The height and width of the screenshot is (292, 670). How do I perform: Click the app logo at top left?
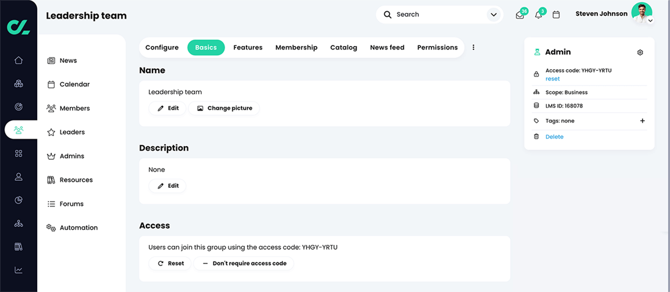[x=19, y=27]
